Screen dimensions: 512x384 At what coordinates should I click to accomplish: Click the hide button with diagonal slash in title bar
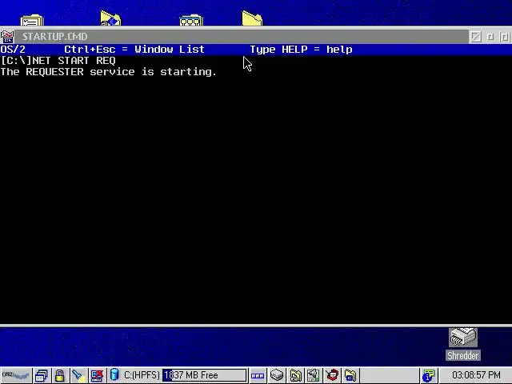[x=476, y=37]
